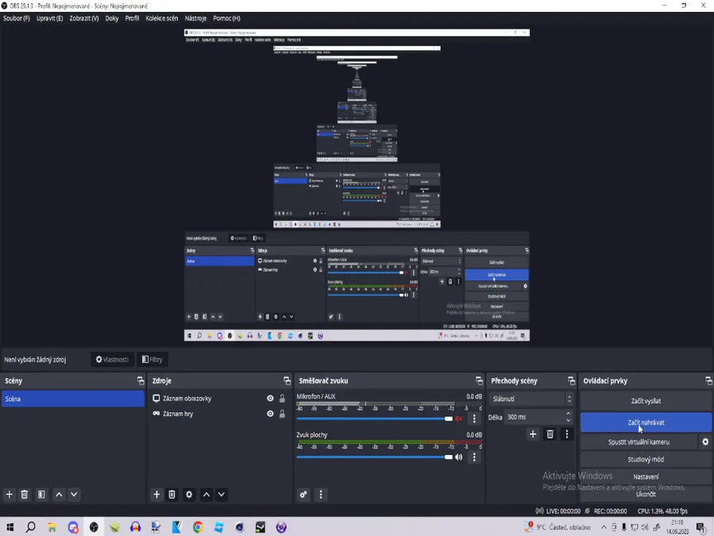Open the Pomoc (H) menu

point(227,18)
